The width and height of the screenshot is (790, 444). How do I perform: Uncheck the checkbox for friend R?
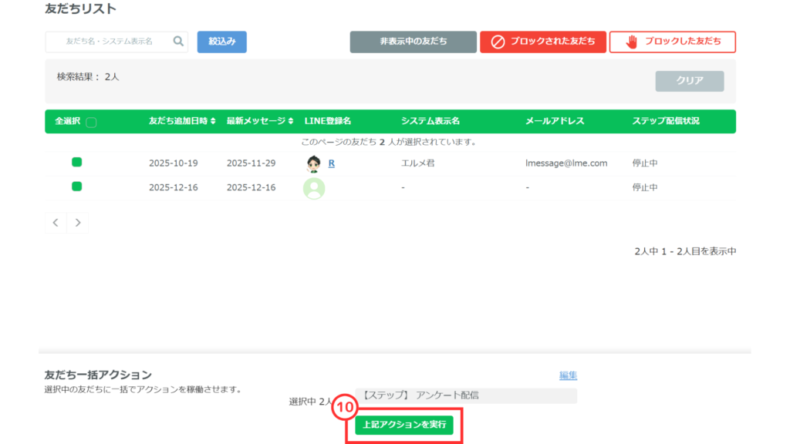click(x=77, y=163)
